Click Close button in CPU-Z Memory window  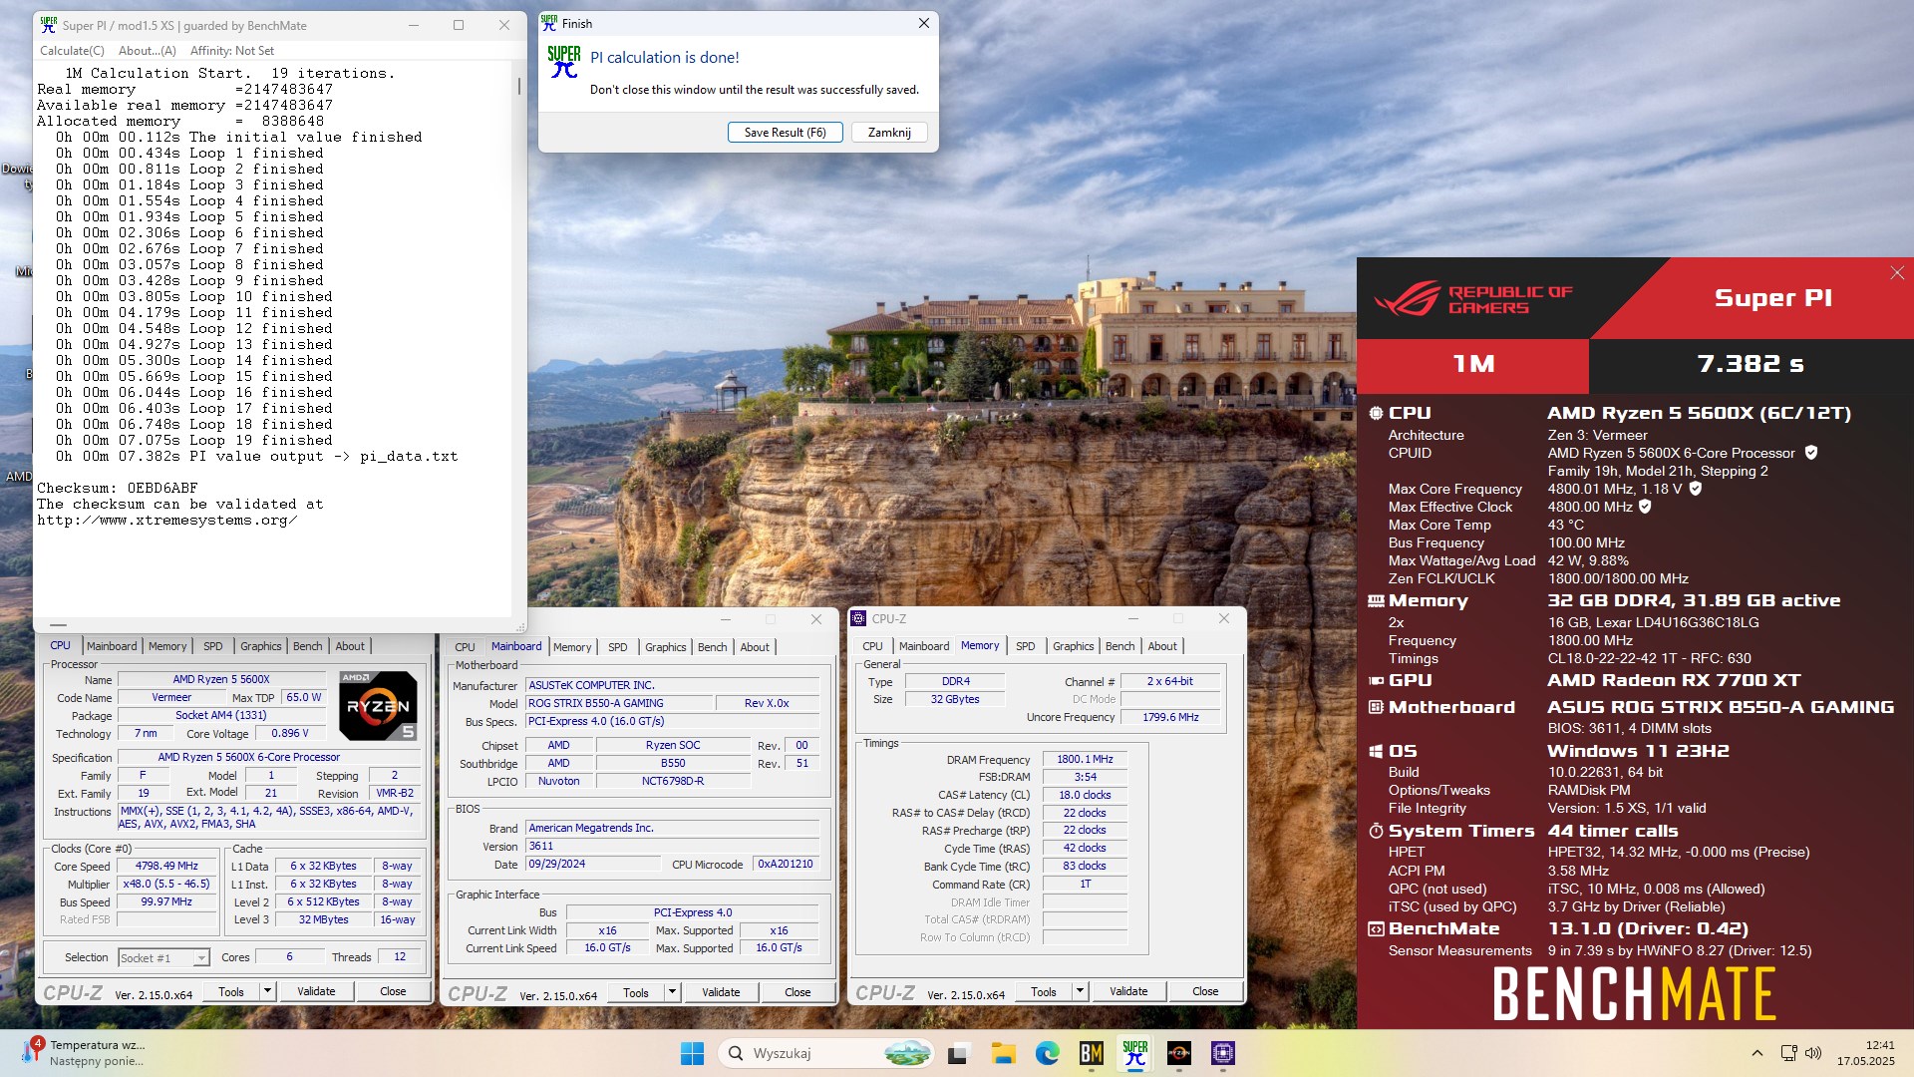point(1205,991)
